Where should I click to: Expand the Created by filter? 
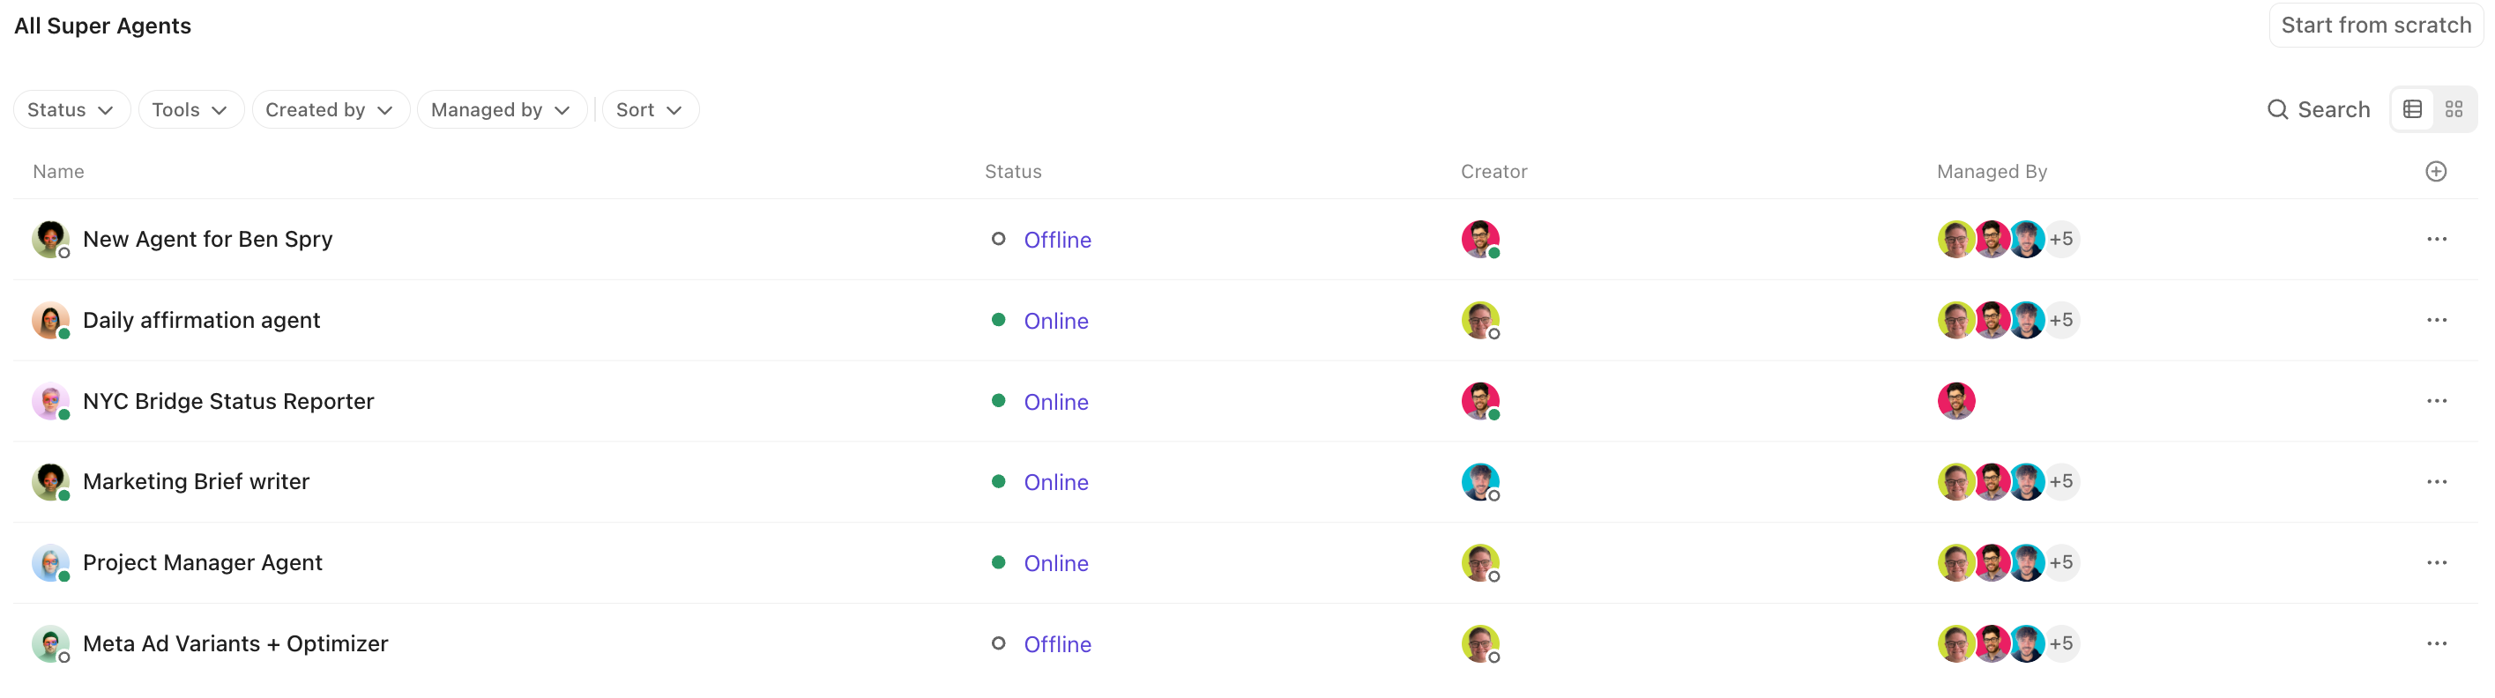coord(331,109)
